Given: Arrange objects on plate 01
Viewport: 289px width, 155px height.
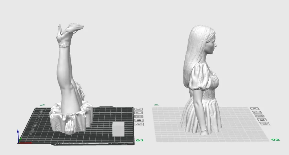Looking at the screenshot, I should (x=139, y=116).
